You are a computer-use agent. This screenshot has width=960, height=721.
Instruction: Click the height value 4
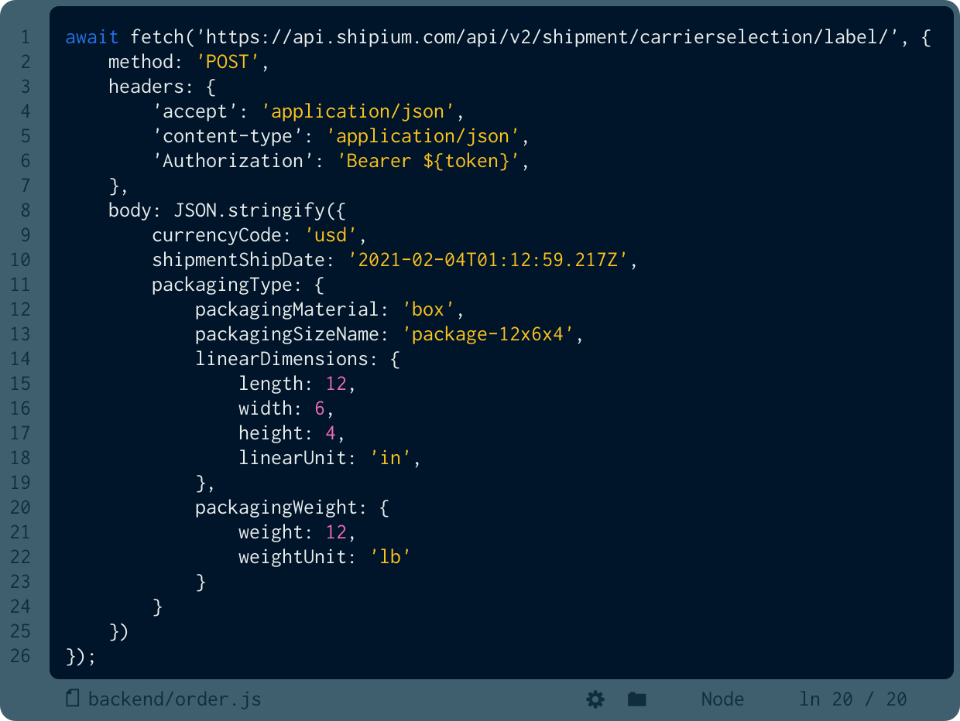pos(331,433)
